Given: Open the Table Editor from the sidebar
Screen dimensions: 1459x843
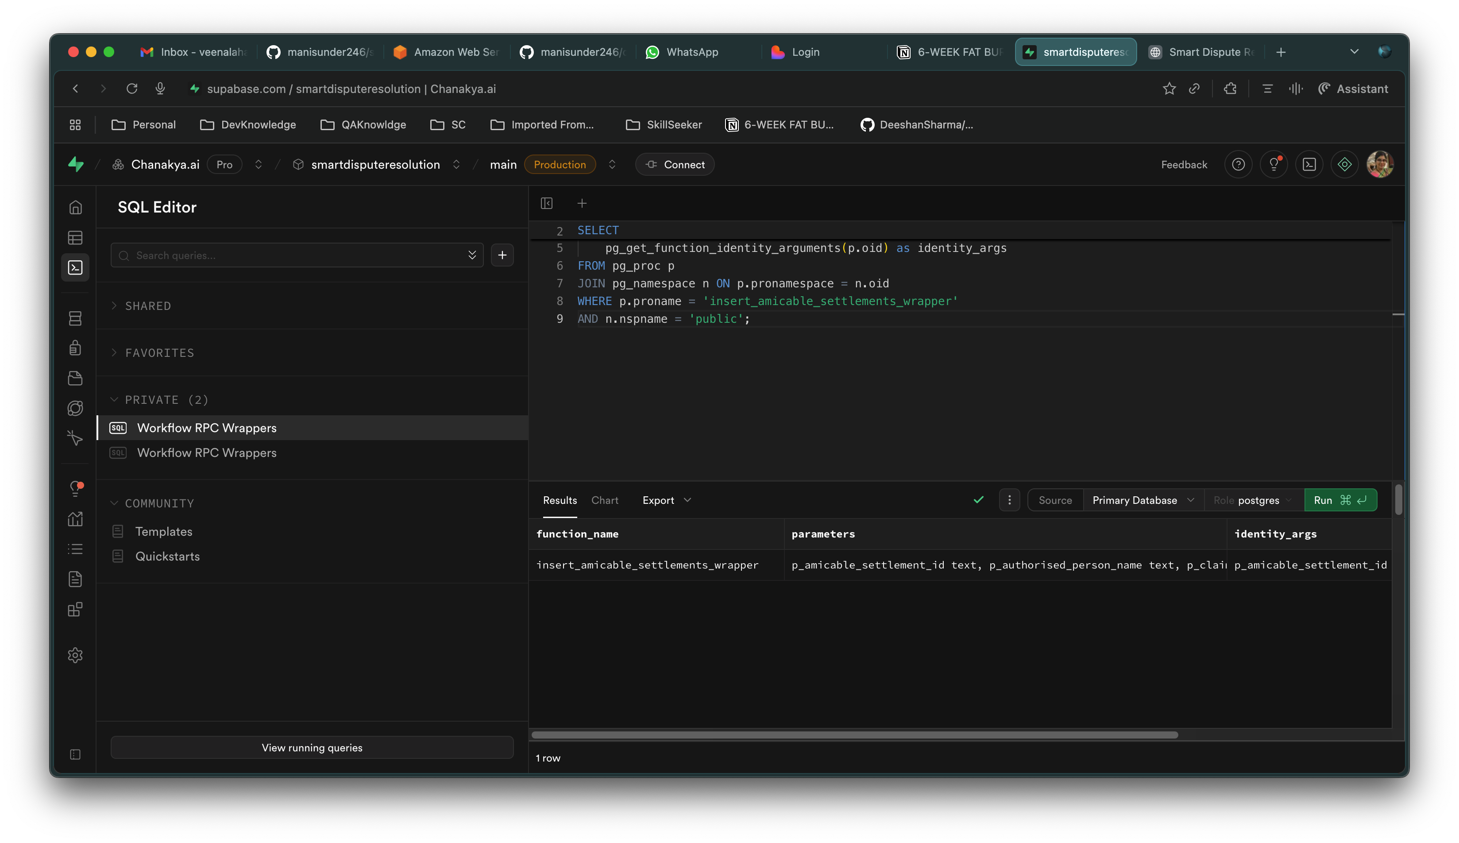Looking at the screenshot, I should 75,237.
